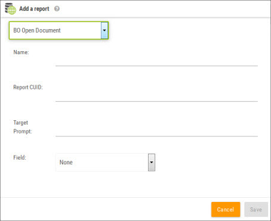This screenshot has height=221, width=271.
Task: Open the Field dropdown showing None
Action: (x=105, y=162)
